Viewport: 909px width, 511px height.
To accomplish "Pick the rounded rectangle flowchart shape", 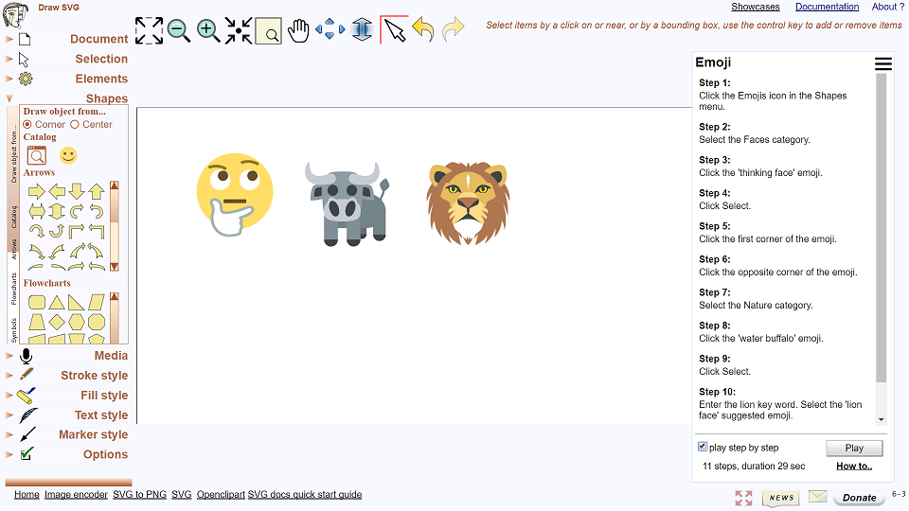I will [37, 303].
